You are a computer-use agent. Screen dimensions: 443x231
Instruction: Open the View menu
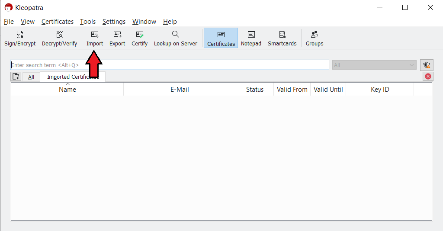click(27, 22)
